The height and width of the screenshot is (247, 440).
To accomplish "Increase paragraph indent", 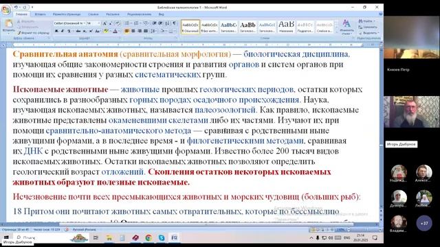I will [160, 23].
